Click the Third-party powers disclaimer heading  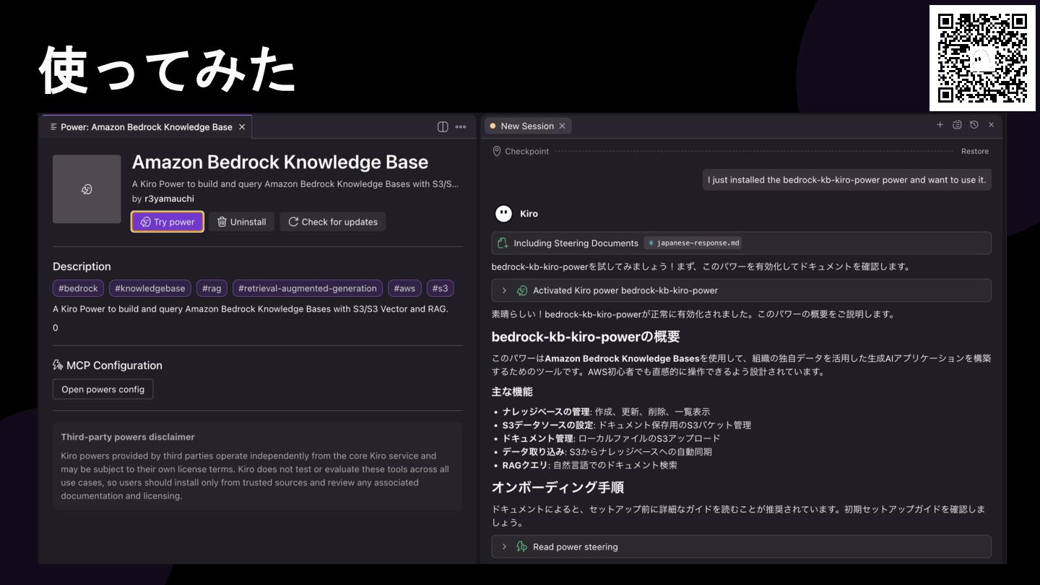pyautogui.click(x=128, y=437)
